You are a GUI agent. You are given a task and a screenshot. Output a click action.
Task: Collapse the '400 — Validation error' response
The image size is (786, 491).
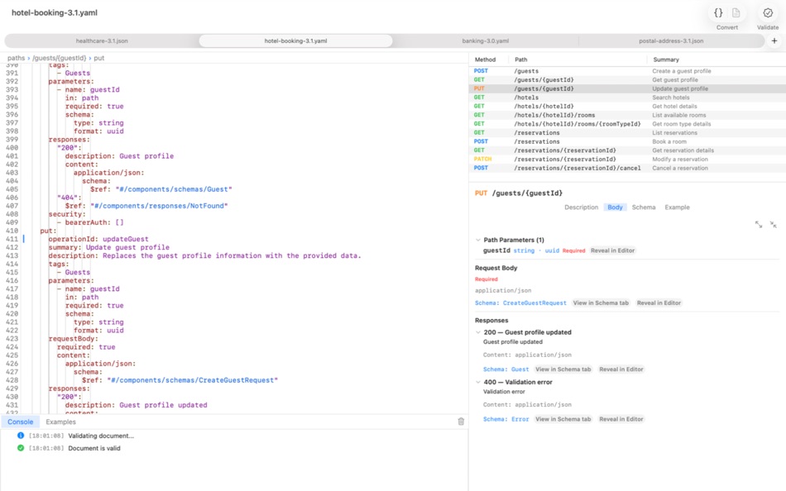[478, 383]
